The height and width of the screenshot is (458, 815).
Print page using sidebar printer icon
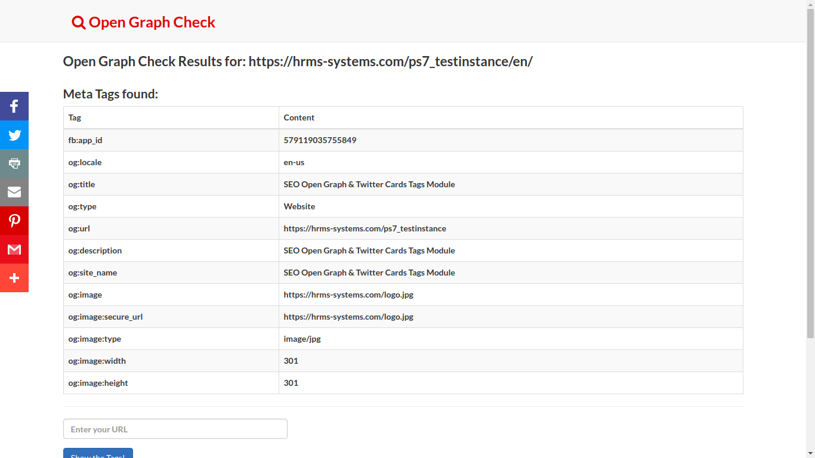tap(14, 163)
